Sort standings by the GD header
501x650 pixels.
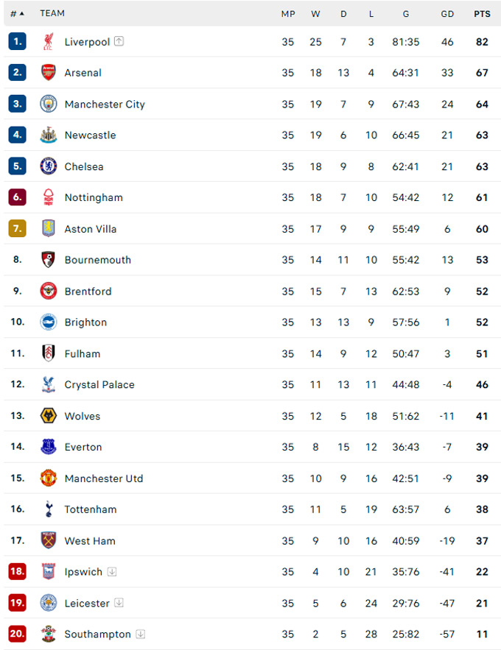(447, 14)
